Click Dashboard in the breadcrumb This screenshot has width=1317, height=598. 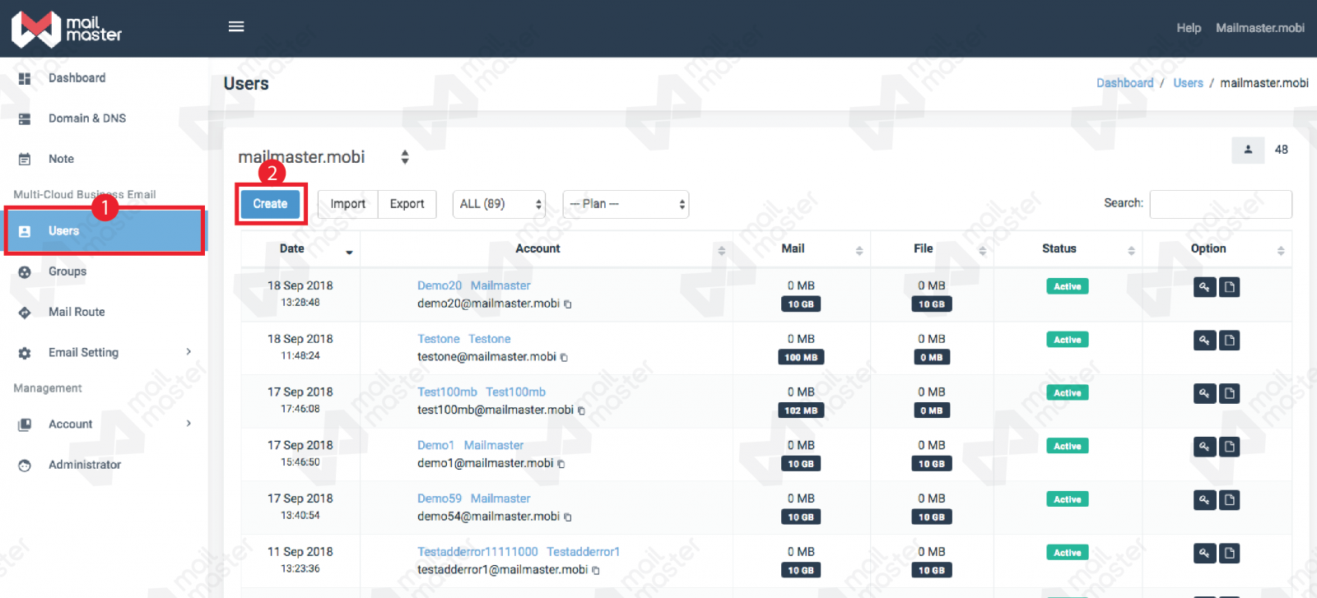coord(1124,83)
